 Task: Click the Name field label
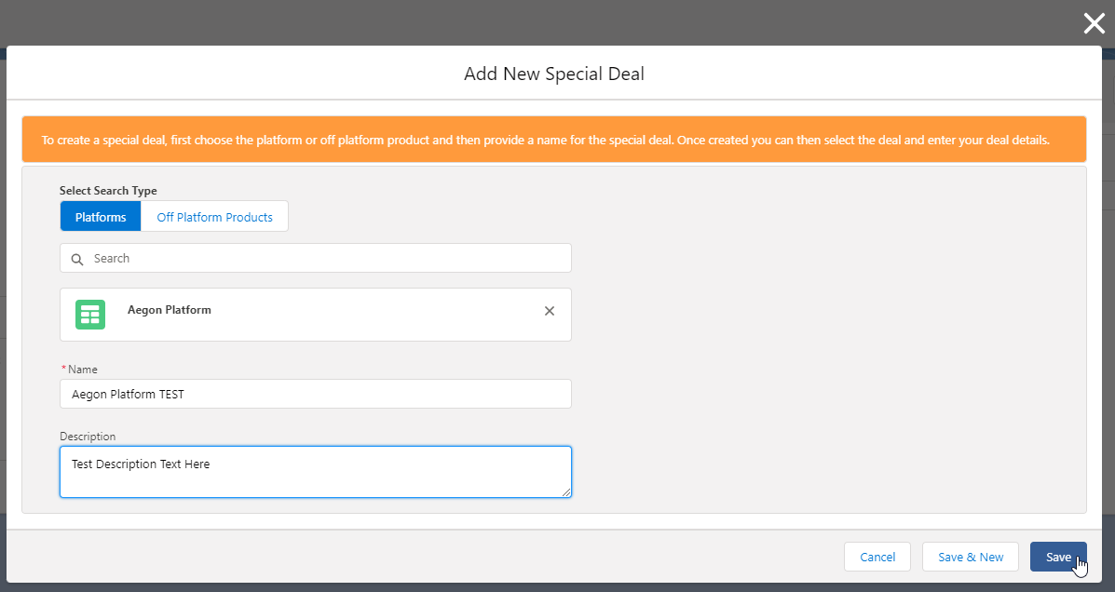coord(83,370)
